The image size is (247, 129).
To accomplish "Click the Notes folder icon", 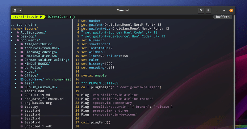I will point(22,72).
